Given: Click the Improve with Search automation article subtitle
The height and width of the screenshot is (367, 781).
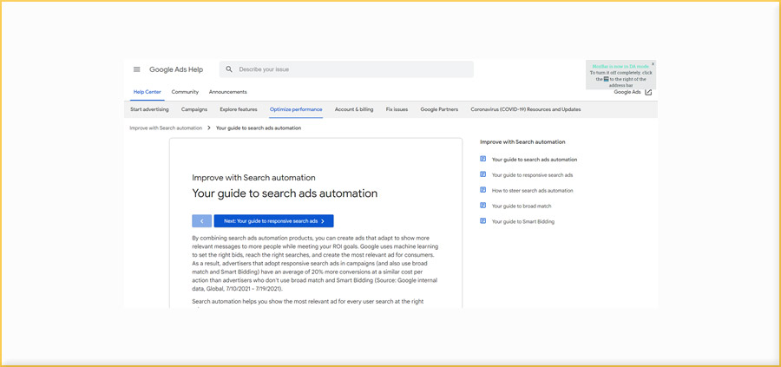Looking at the screenshot, I should coord(253,177).
